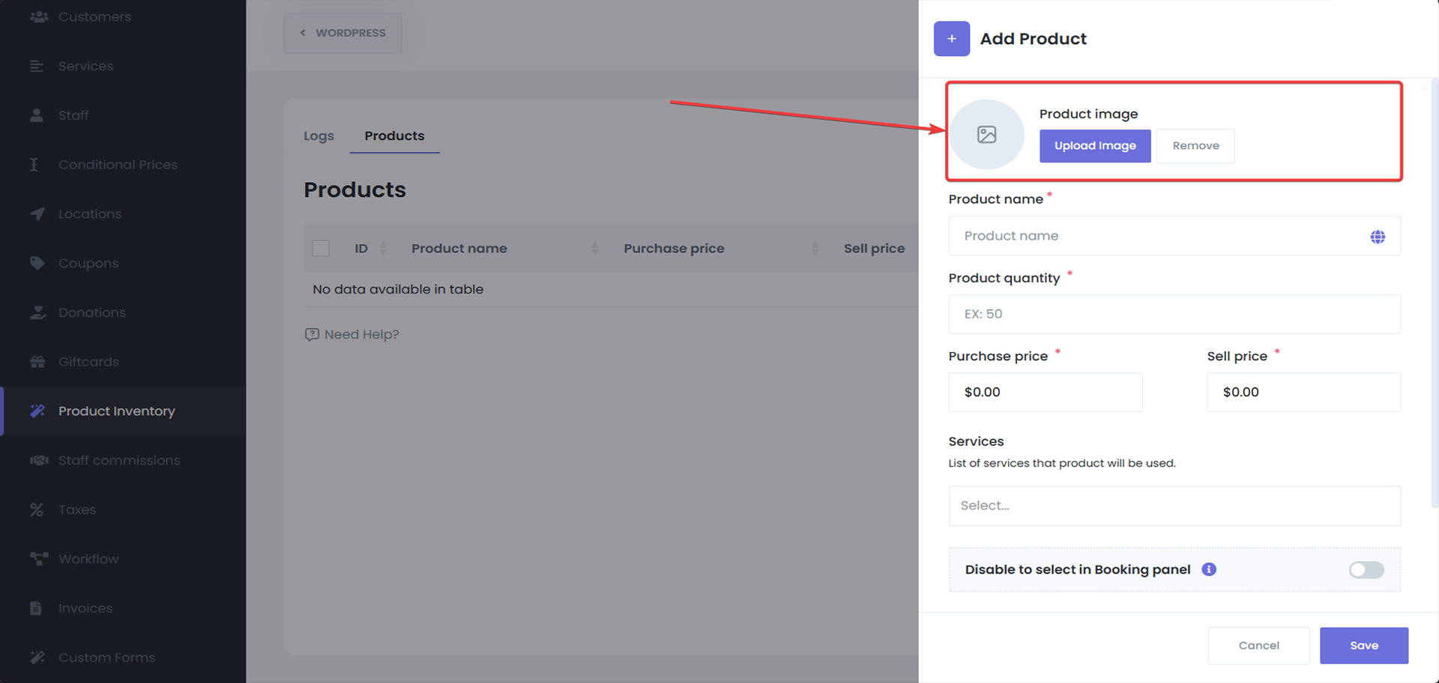Click the product image placeholder icon
This screenshot has height=683, width=1439.
pyautogui.click(x=986, y=135)
